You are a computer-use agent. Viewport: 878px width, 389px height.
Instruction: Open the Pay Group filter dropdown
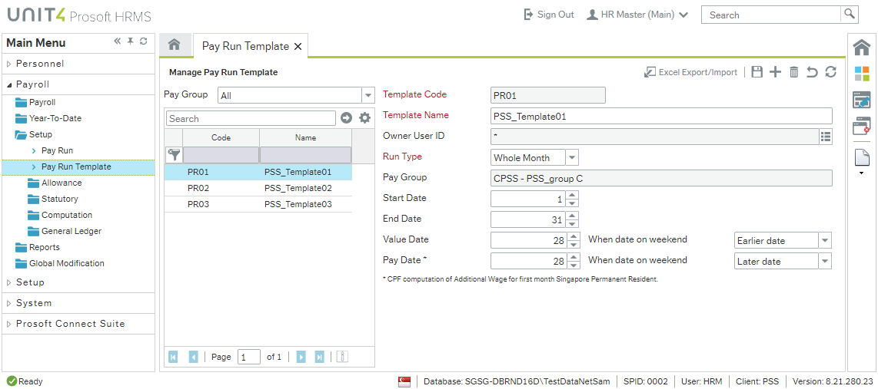coord(368,96)
